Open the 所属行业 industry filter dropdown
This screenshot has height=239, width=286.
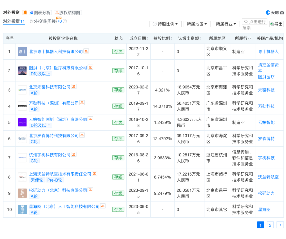(226, 24)
